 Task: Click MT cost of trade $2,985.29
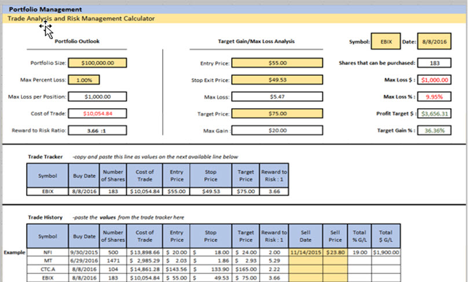(x=145, y=261)
